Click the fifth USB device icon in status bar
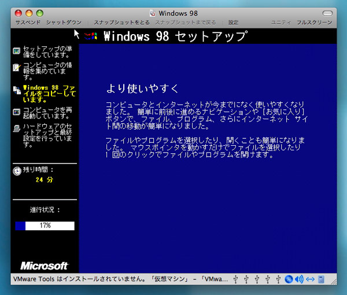 pyautogui.click(x=278, y=279)
